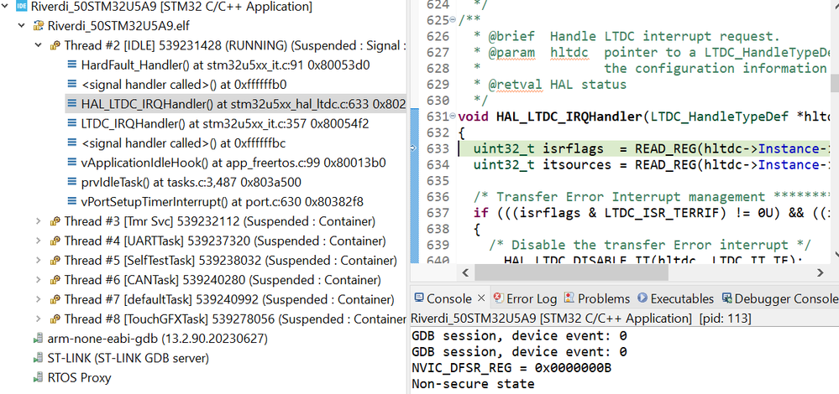
Task: Click the editor vertical scrollbar thumb
Action: (834, 83)
